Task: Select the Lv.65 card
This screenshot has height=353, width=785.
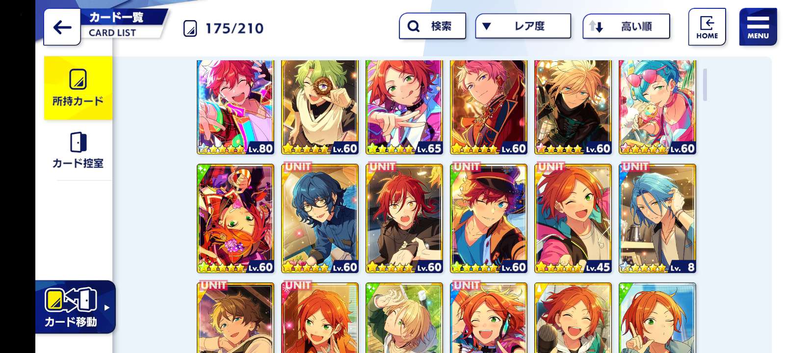Action: pyautogui.click(x=404, y=107)
